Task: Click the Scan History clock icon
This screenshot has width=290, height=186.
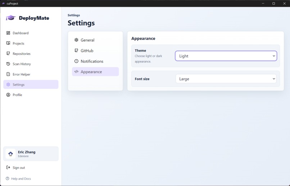Action: 8,64
